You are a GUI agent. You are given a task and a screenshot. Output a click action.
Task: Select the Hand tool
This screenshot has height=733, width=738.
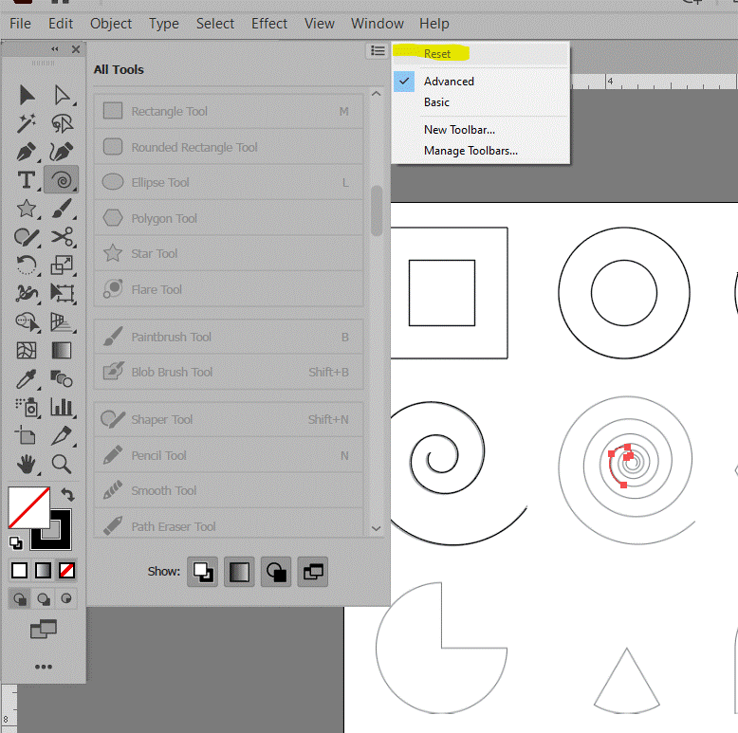[27, 465]
